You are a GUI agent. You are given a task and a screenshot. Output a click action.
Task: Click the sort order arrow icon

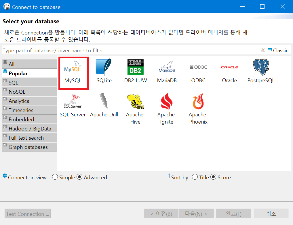coord(169,176)
